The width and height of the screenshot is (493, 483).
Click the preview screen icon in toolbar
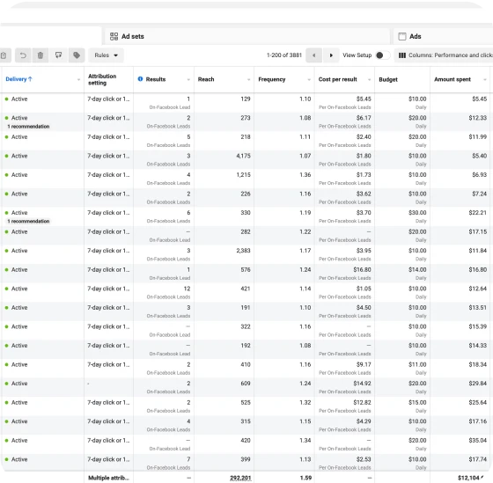pos(58,55)
